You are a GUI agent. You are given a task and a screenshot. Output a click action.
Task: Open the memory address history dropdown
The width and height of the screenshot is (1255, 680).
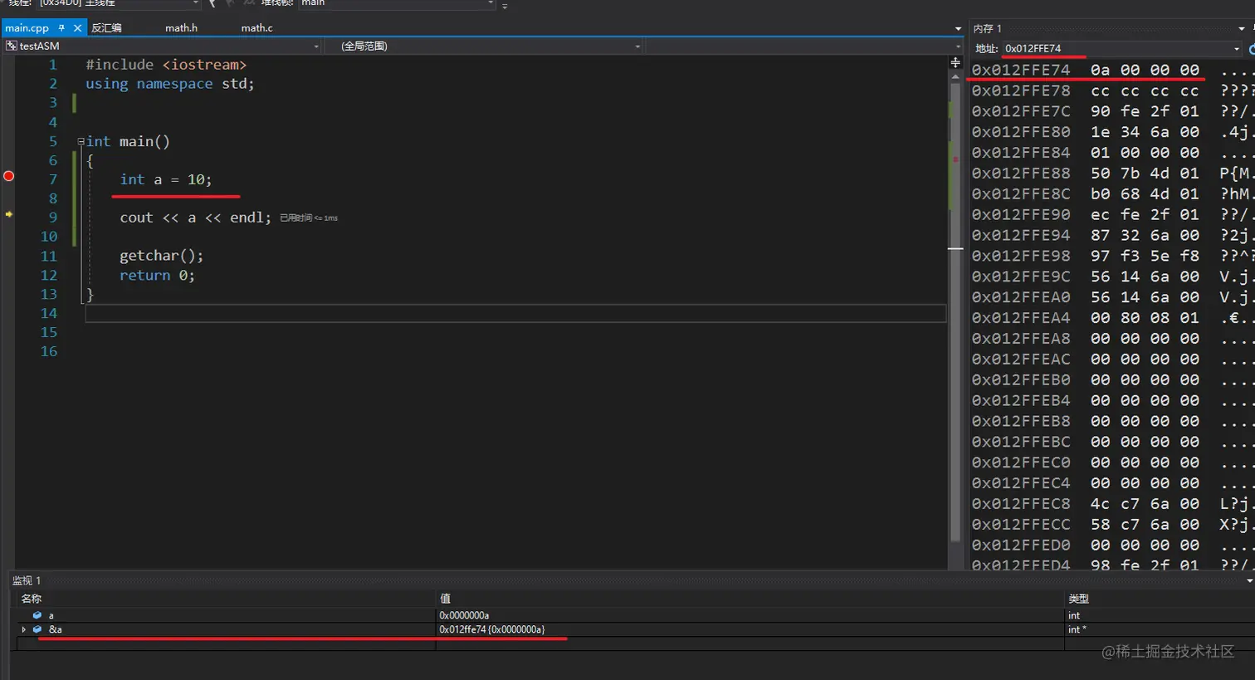coord(1237,49)
